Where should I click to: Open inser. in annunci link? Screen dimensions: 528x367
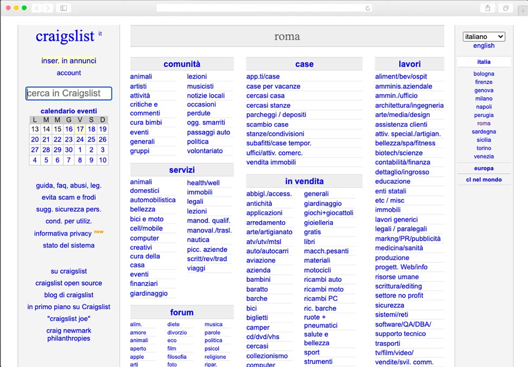click(x=69, y=61)
